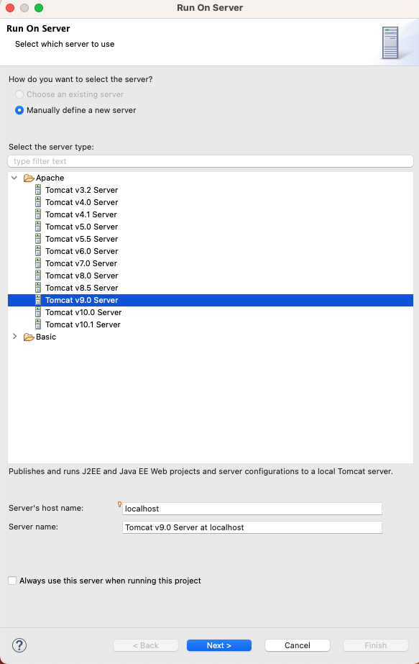419x664 pixels.
Task: Click the disabled Back button
Action: pos(146,645)
